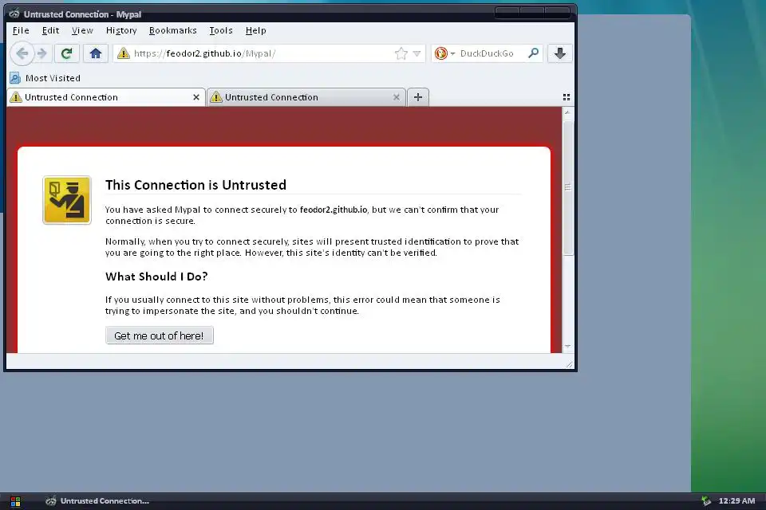Reload the current page
766x510 pixels.
(x=66, y=53)
